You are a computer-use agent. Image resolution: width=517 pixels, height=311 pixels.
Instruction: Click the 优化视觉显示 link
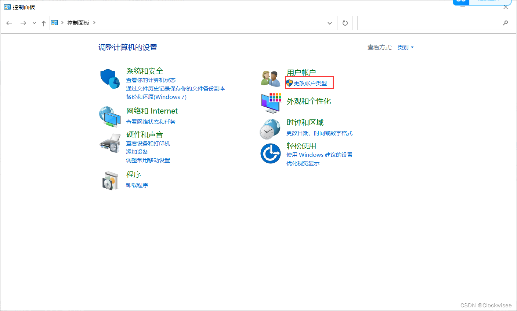(x=303, y=163)
